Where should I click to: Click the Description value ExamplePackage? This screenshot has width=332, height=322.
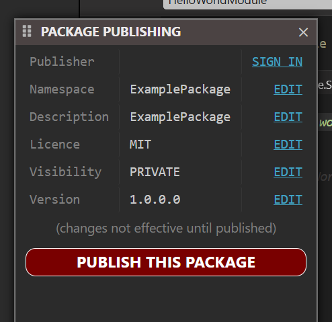pyautogui.click(x=180, y=117)
